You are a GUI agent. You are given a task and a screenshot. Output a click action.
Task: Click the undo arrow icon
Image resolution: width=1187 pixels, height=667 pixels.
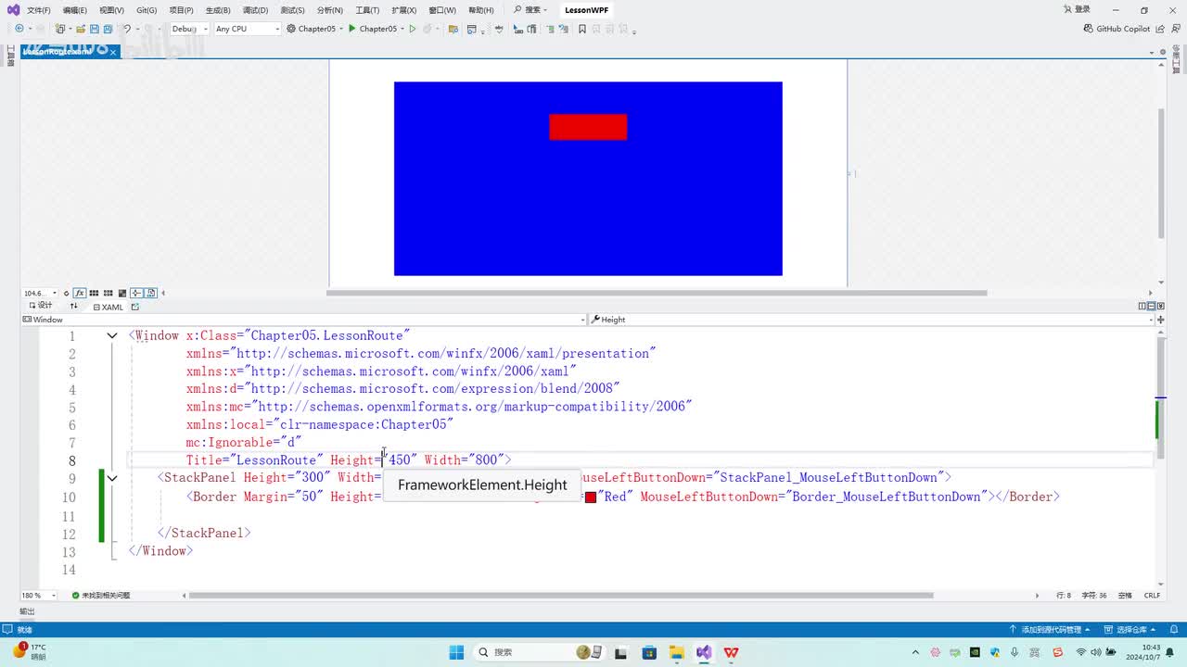click(x=127, y=29)
